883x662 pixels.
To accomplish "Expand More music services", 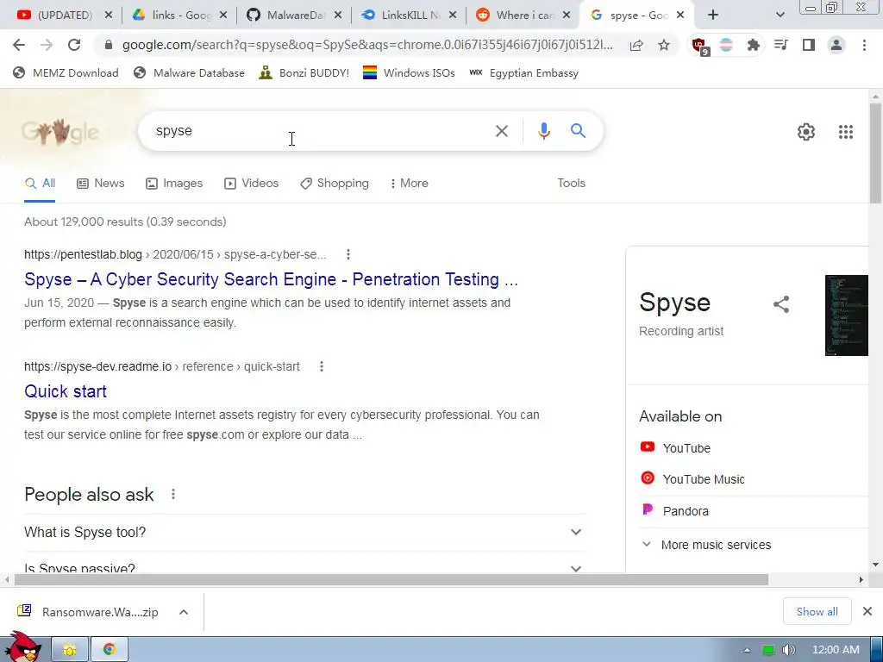I will (x=707, y=545).
